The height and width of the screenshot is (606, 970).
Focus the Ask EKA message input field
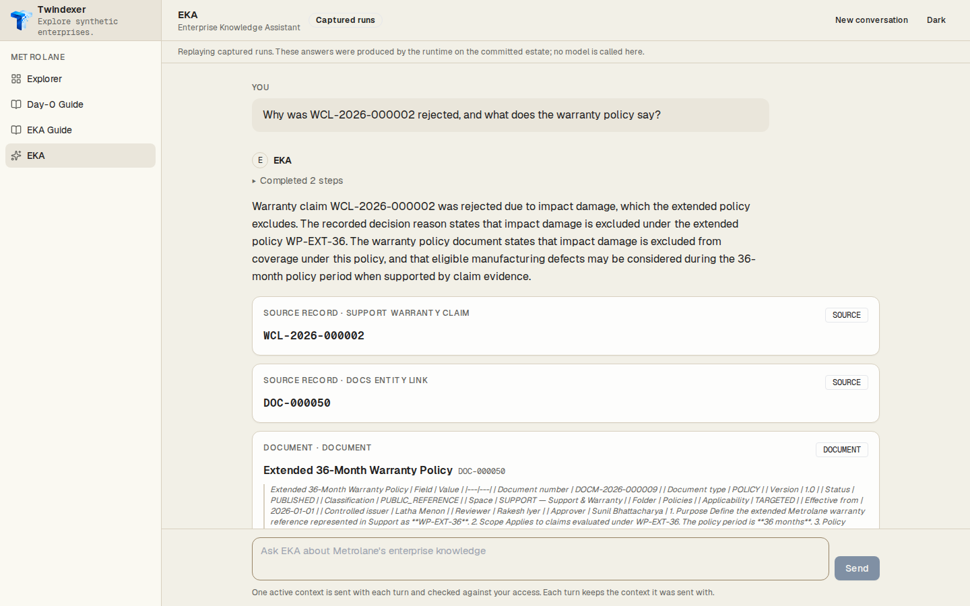(540, 559)
